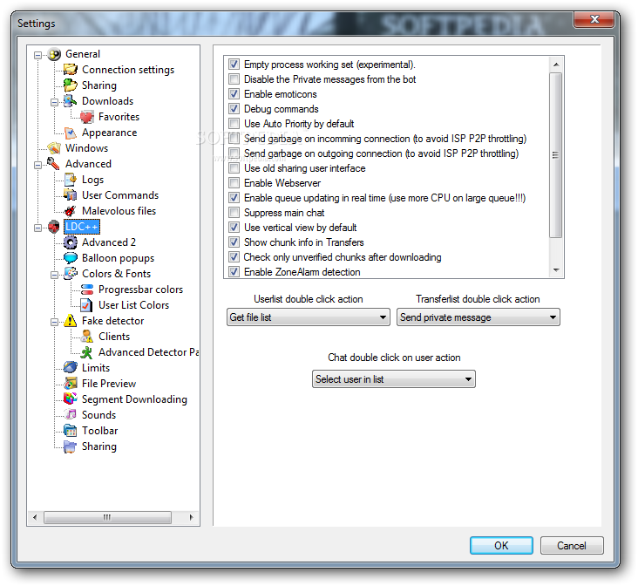Toggle Use vertical view by default
638x586 pixels.
point(234,228)
